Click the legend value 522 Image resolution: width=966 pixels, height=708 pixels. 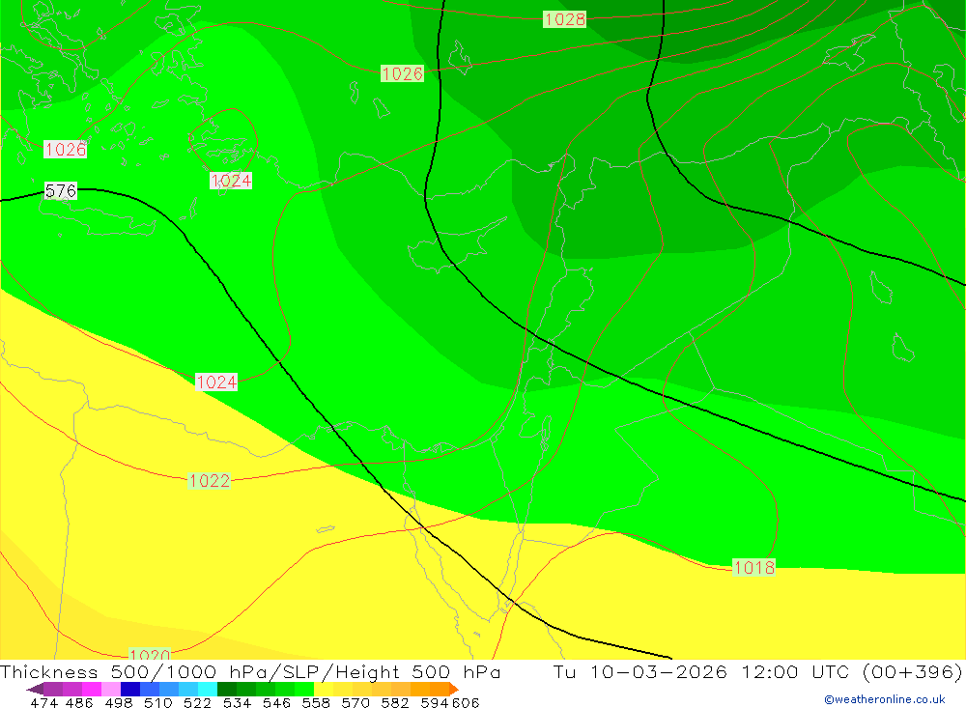coord(197,702)
